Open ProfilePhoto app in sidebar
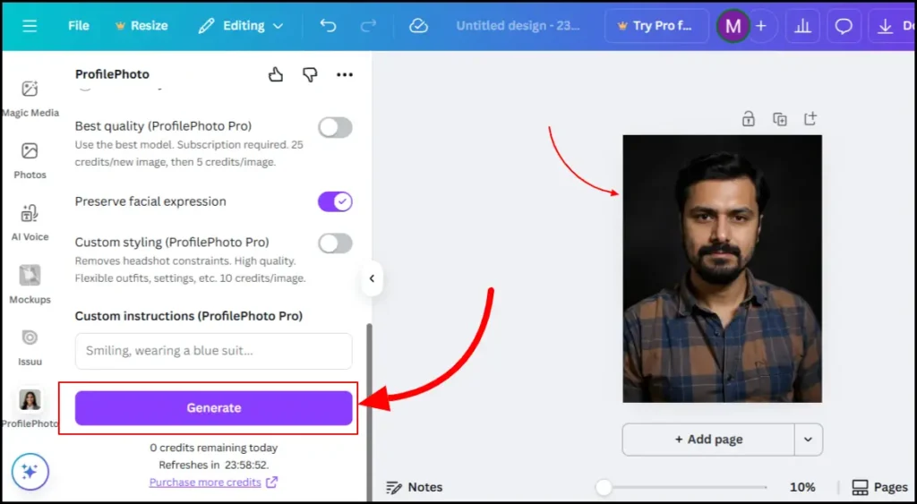The height and width of the screenshot is (504, 917). tap(30, 409)
